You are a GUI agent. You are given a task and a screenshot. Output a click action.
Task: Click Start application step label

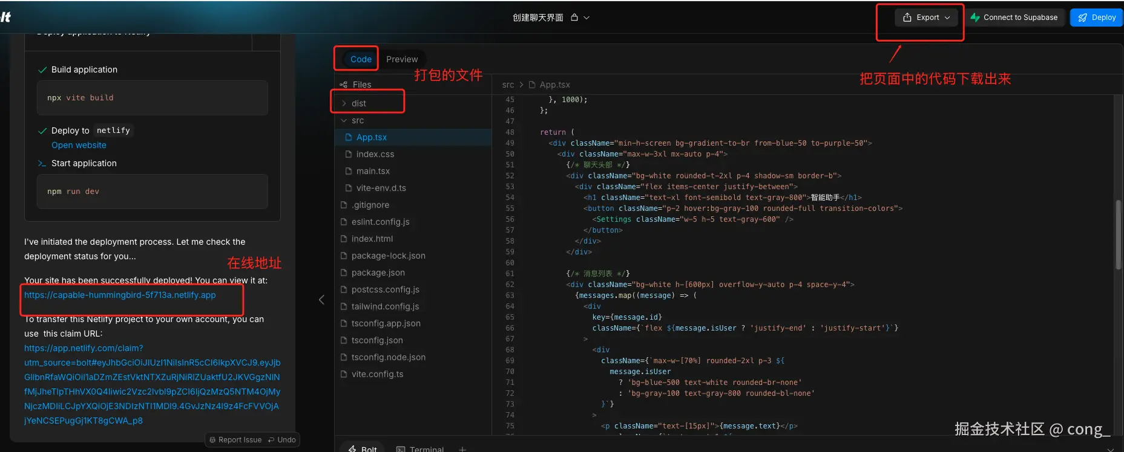point(84,163)
